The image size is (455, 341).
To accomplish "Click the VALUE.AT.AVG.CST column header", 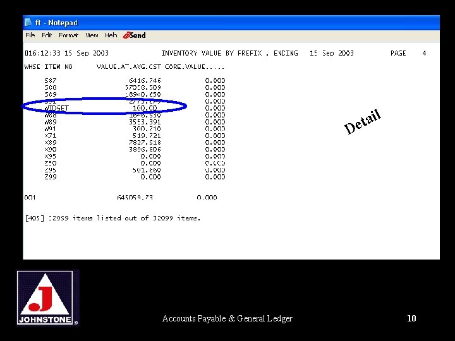I will [129, 67].
